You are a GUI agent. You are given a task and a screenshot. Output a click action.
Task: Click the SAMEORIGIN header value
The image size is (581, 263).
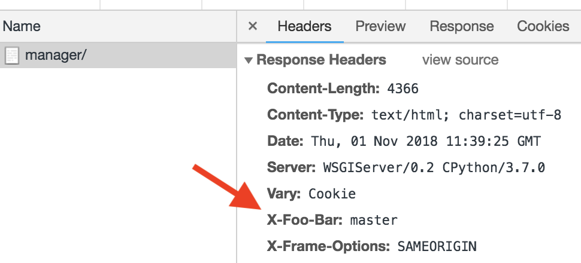click(x=437, y=246)
